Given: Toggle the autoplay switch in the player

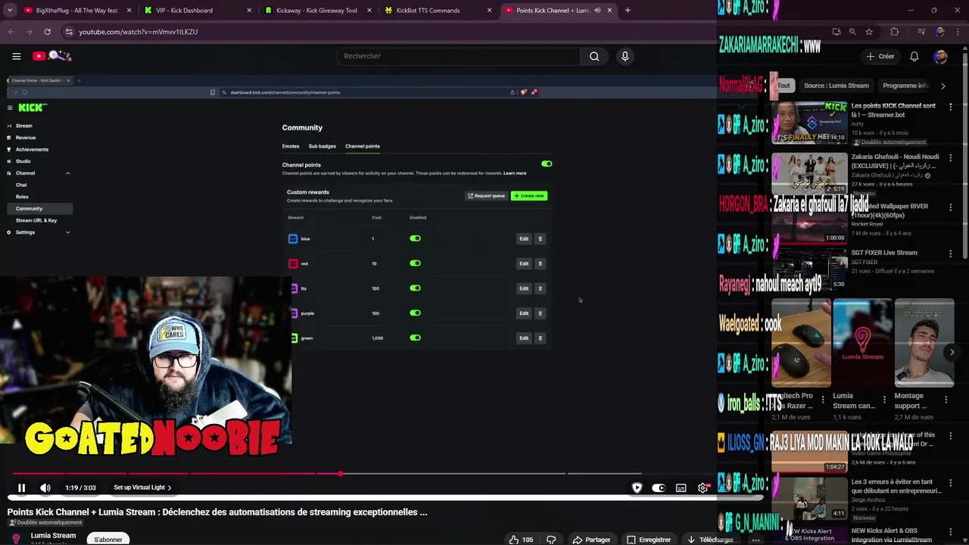Looking at the screenshot, I should coord(659,488).
